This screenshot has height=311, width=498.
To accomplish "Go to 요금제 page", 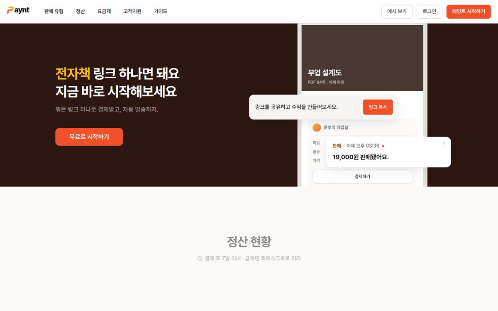I will pyautogui.click(x=104, y=11).
